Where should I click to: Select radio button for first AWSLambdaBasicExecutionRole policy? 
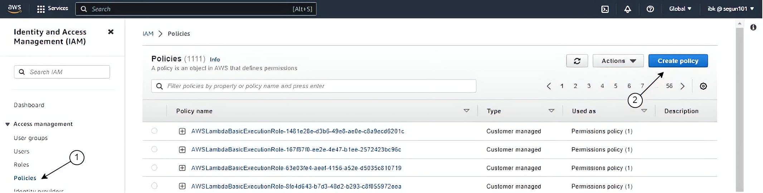(154, 131)
